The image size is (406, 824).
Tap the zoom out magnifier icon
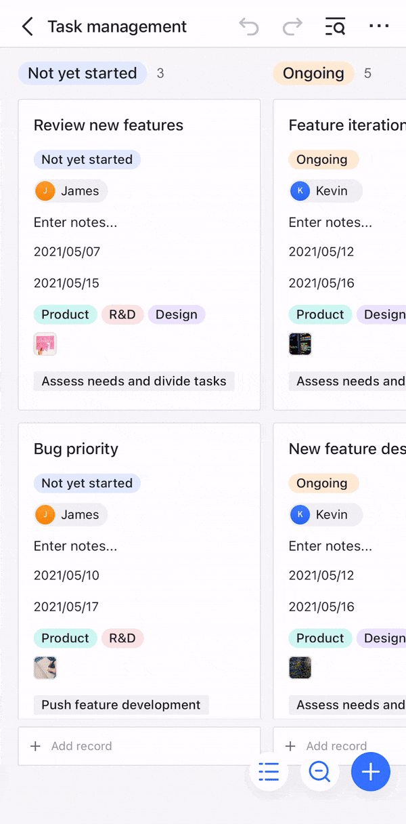click(319, 772)
